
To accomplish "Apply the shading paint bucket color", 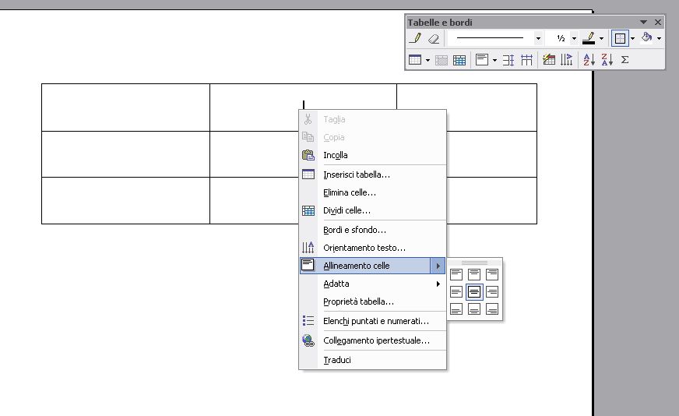I will (x=647, y=39).
